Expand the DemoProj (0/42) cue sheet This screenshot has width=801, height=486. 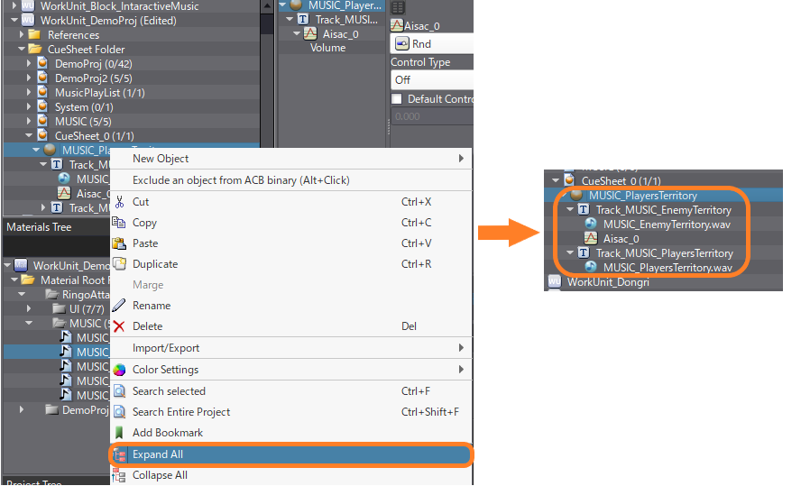coord(29,63)
